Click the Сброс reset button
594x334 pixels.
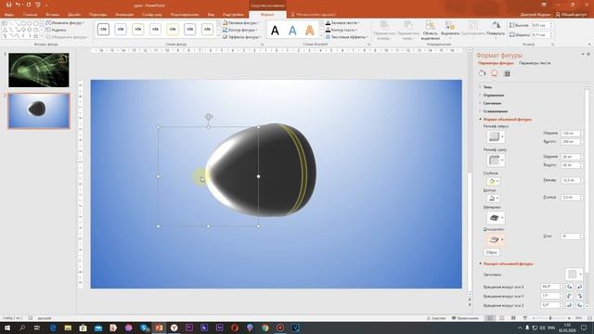491,252
